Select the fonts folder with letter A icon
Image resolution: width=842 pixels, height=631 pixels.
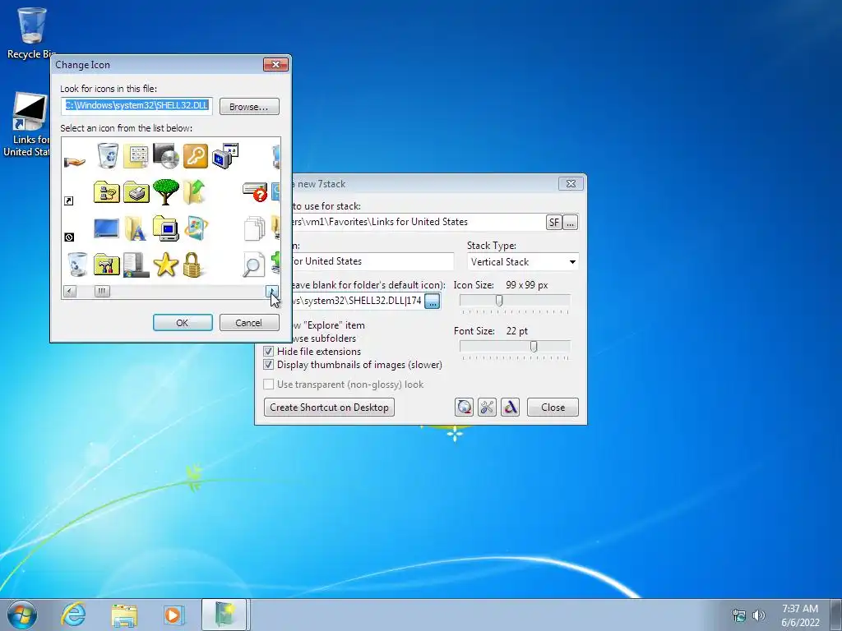pos(136,228)
